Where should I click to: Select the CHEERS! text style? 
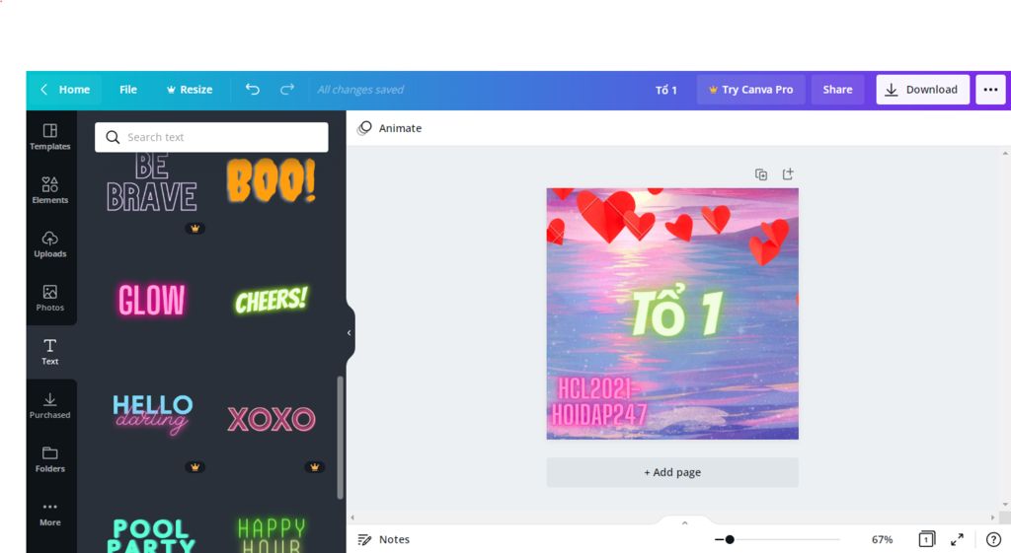pyautogui.click(x=272, y=300)
